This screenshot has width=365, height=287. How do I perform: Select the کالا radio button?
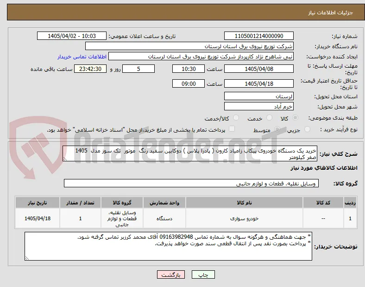click(x=295, y=118)
